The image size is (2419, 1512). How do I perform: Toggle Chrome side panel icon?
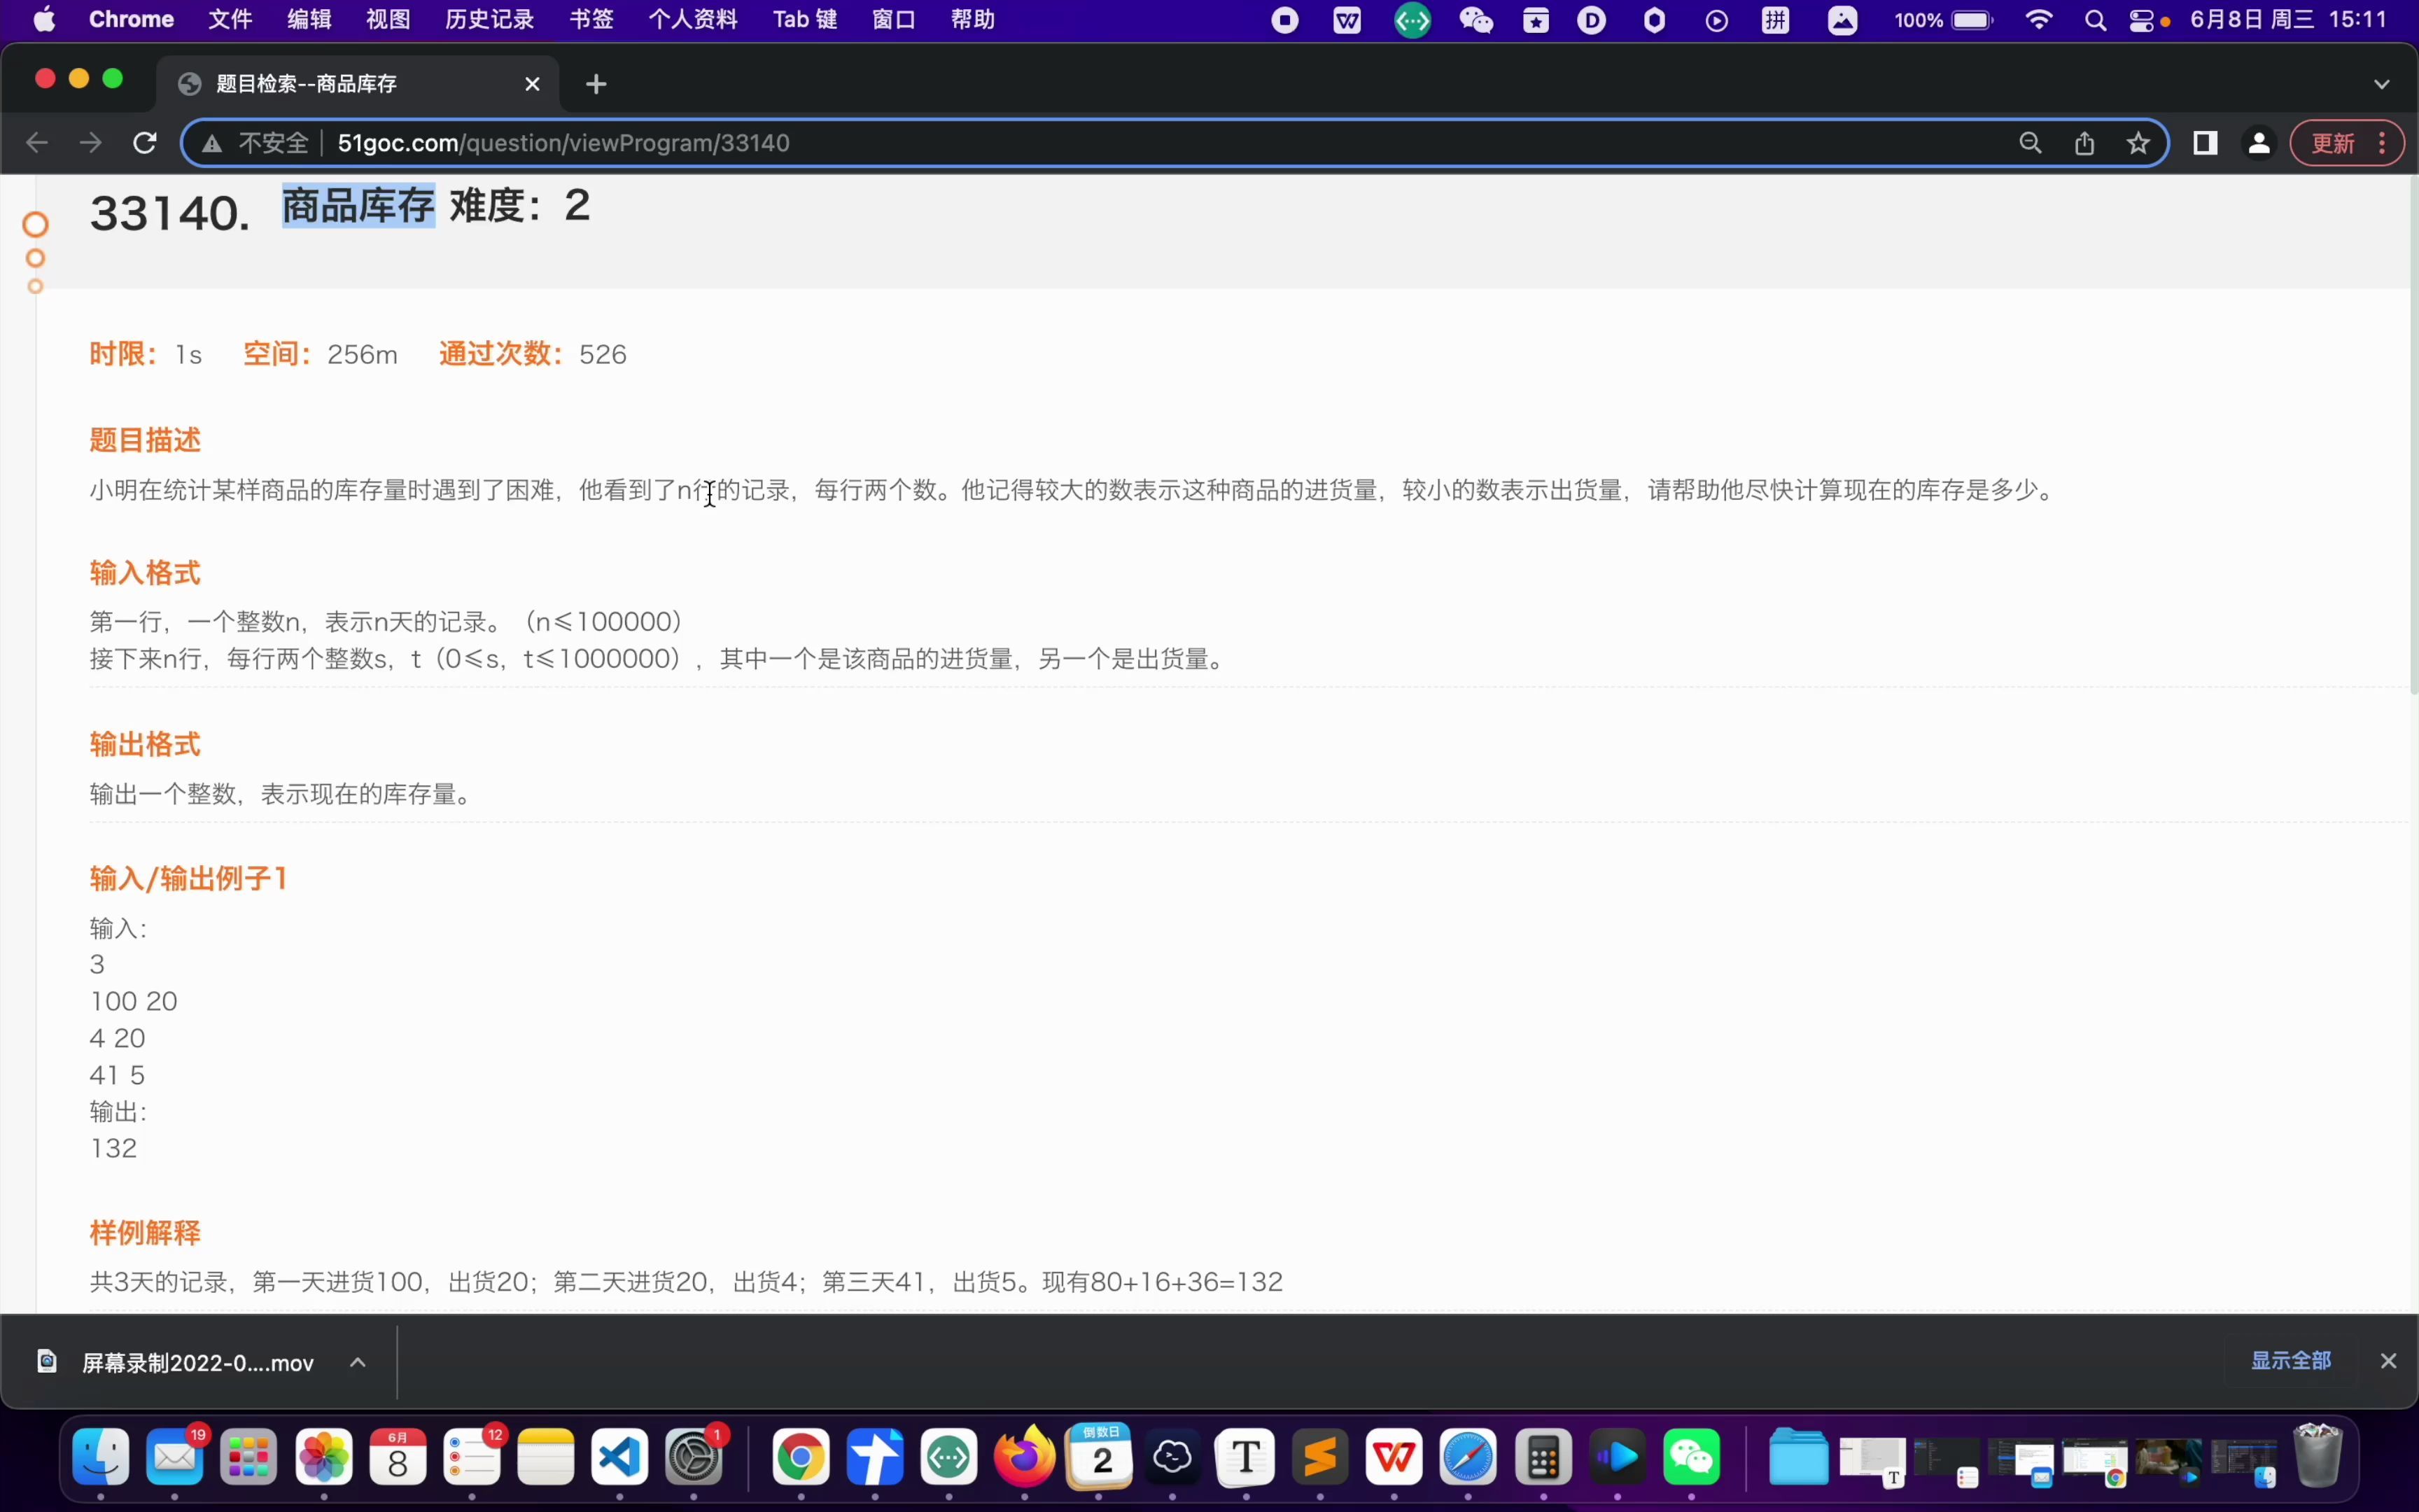[2205, 143]
